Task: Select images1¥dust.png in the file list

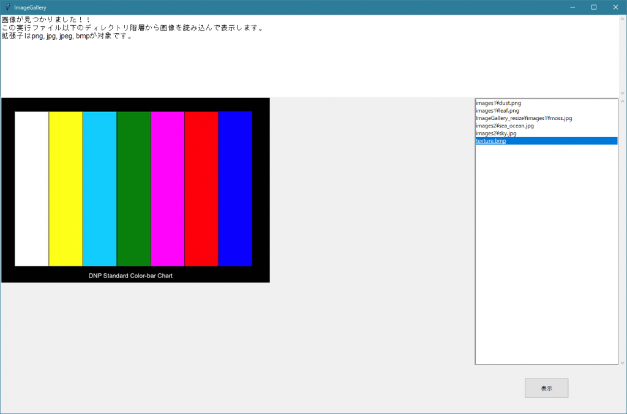Action: [x=546, y=103]
